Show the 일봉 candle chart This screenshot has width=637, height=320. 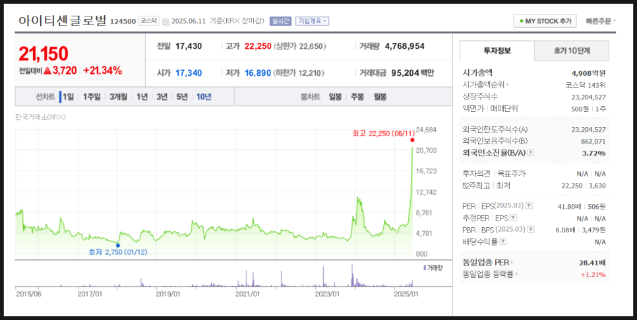pyautogui.click(x=335, y=97)
